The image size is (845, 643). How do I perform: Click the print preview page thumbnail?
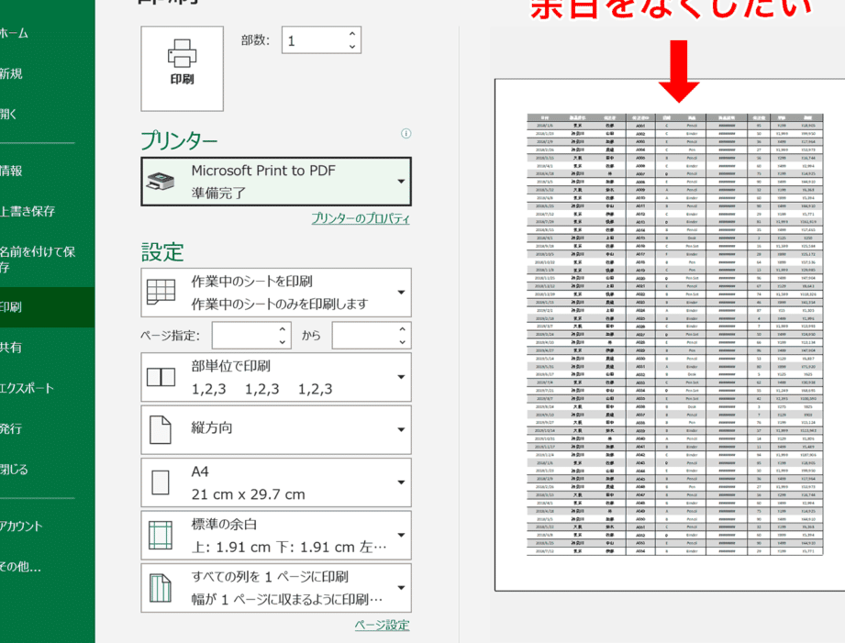coord(670,335)
